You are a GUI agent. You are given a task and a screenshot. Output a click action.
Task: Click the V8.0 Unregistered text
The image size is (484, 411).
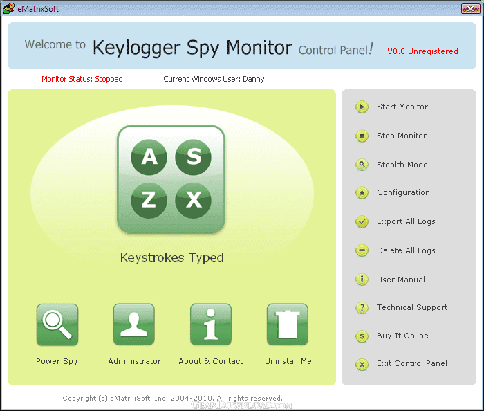pyautogui.click(x=422, y=51)
